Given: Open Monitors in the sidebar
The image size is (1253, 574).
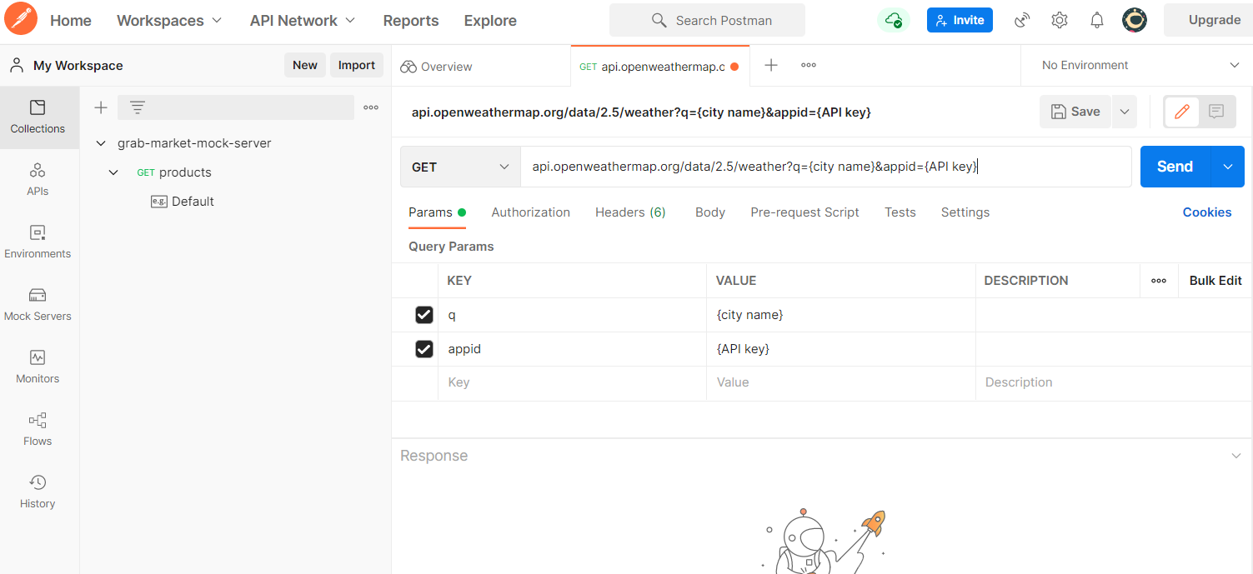Looking at the screenshot, I should click(x=38, y=367).
